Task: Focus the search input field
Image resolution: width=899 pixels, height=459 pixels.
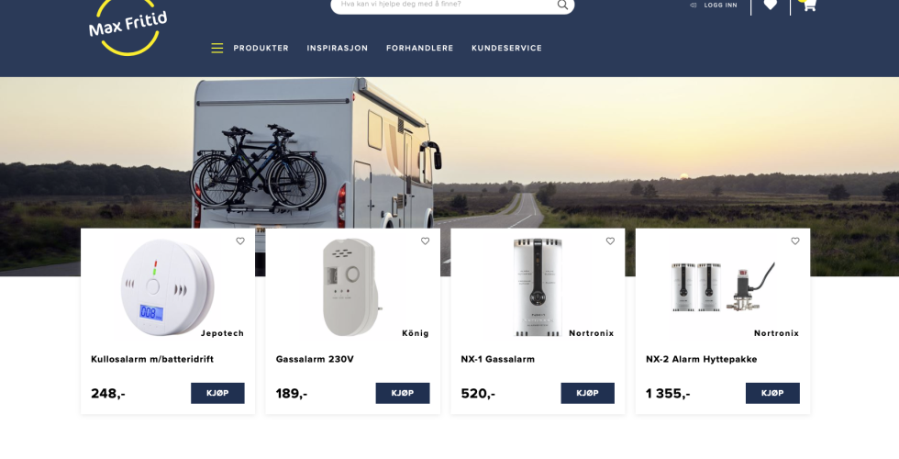Action: coord(444,5)
